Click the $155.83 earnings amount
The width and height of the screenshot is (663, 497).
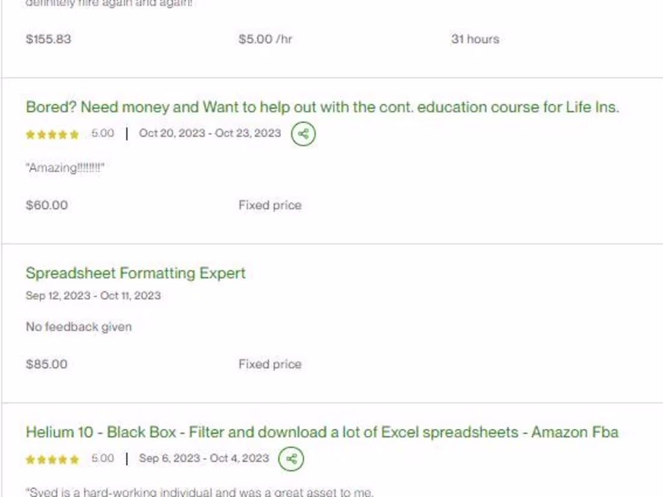click(x=48, y=39)
